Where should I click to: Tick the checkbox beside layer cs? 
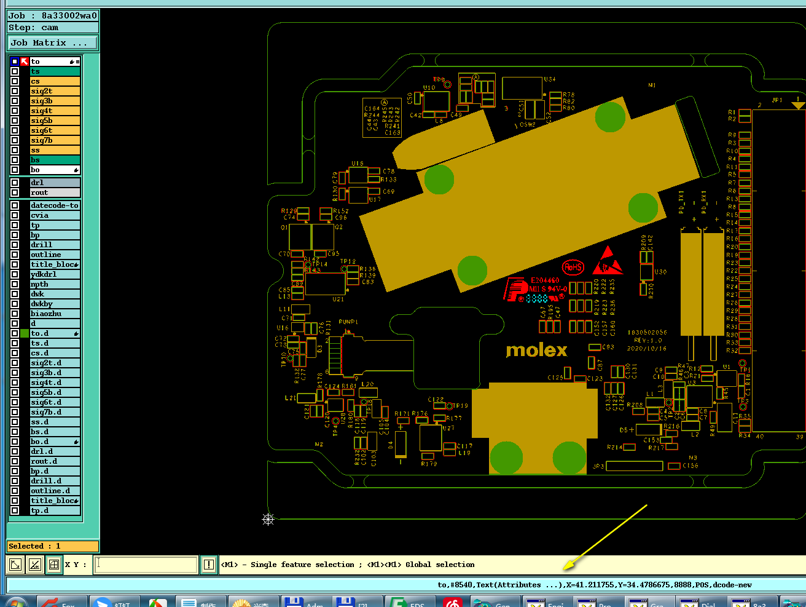pyautogui.click(x=15, y=81)
